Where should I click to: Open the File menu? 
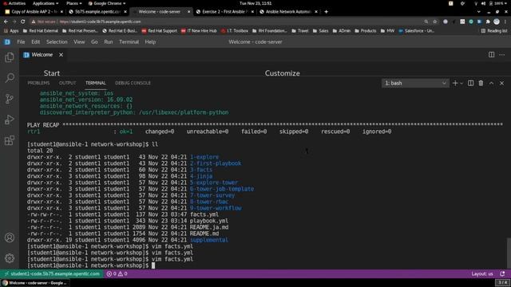21,42
